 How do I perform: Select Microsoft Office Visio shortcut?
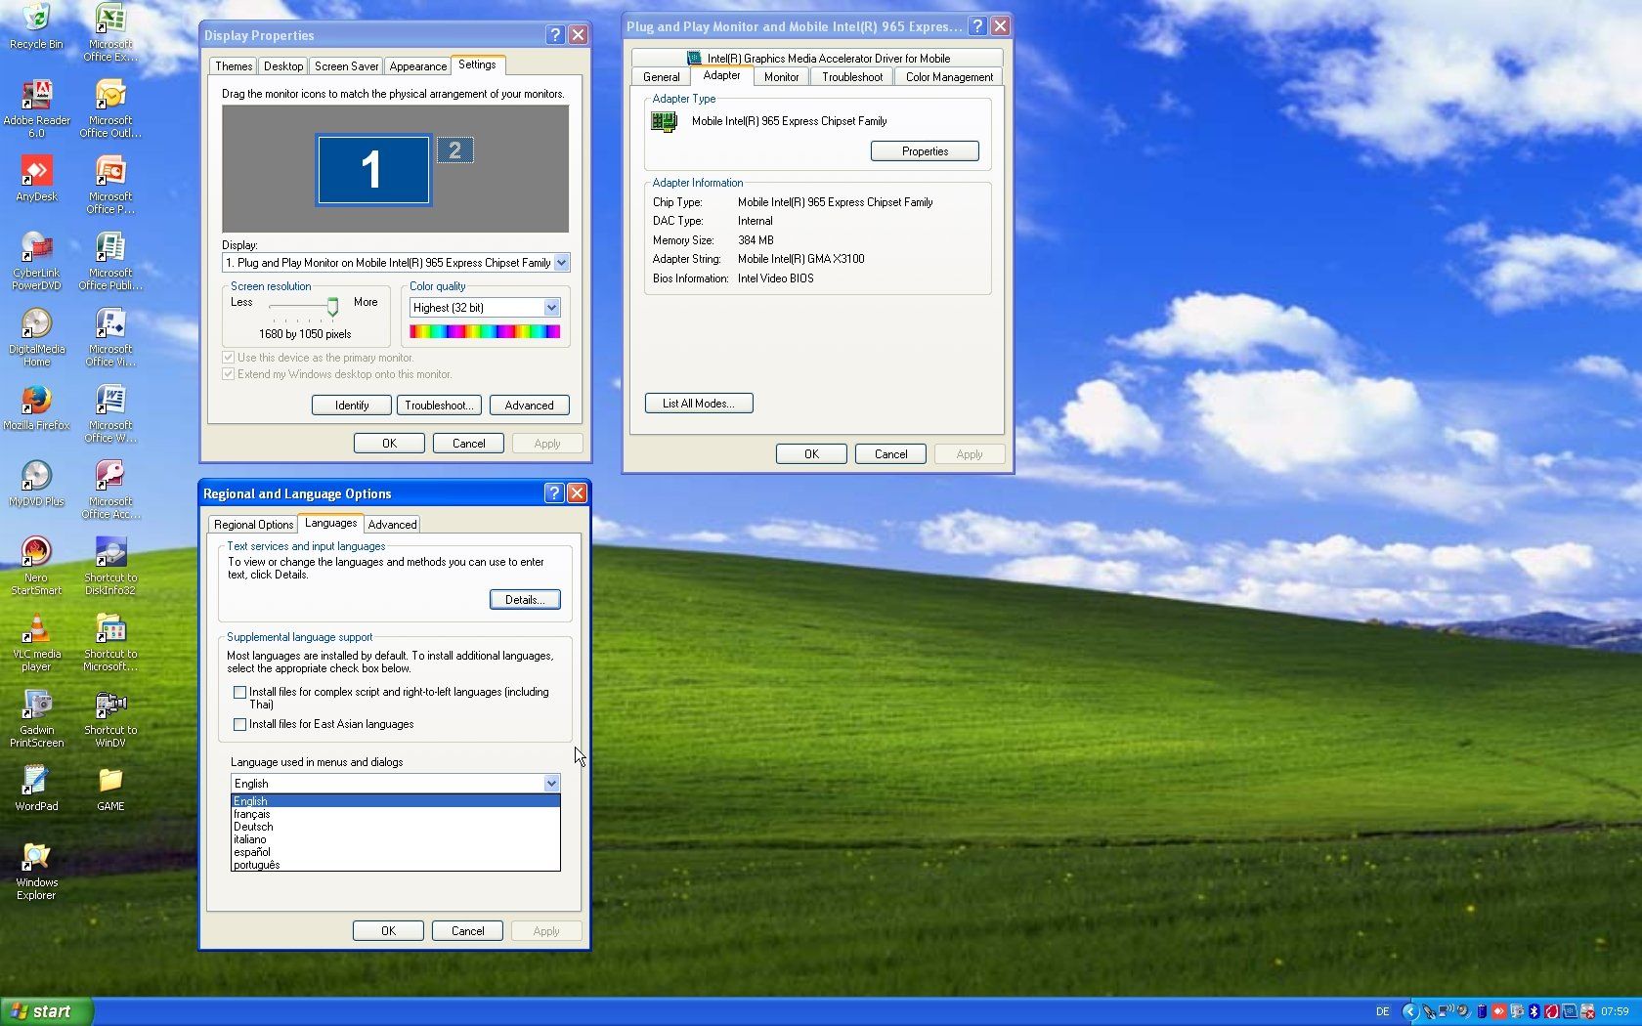(110, 337)
